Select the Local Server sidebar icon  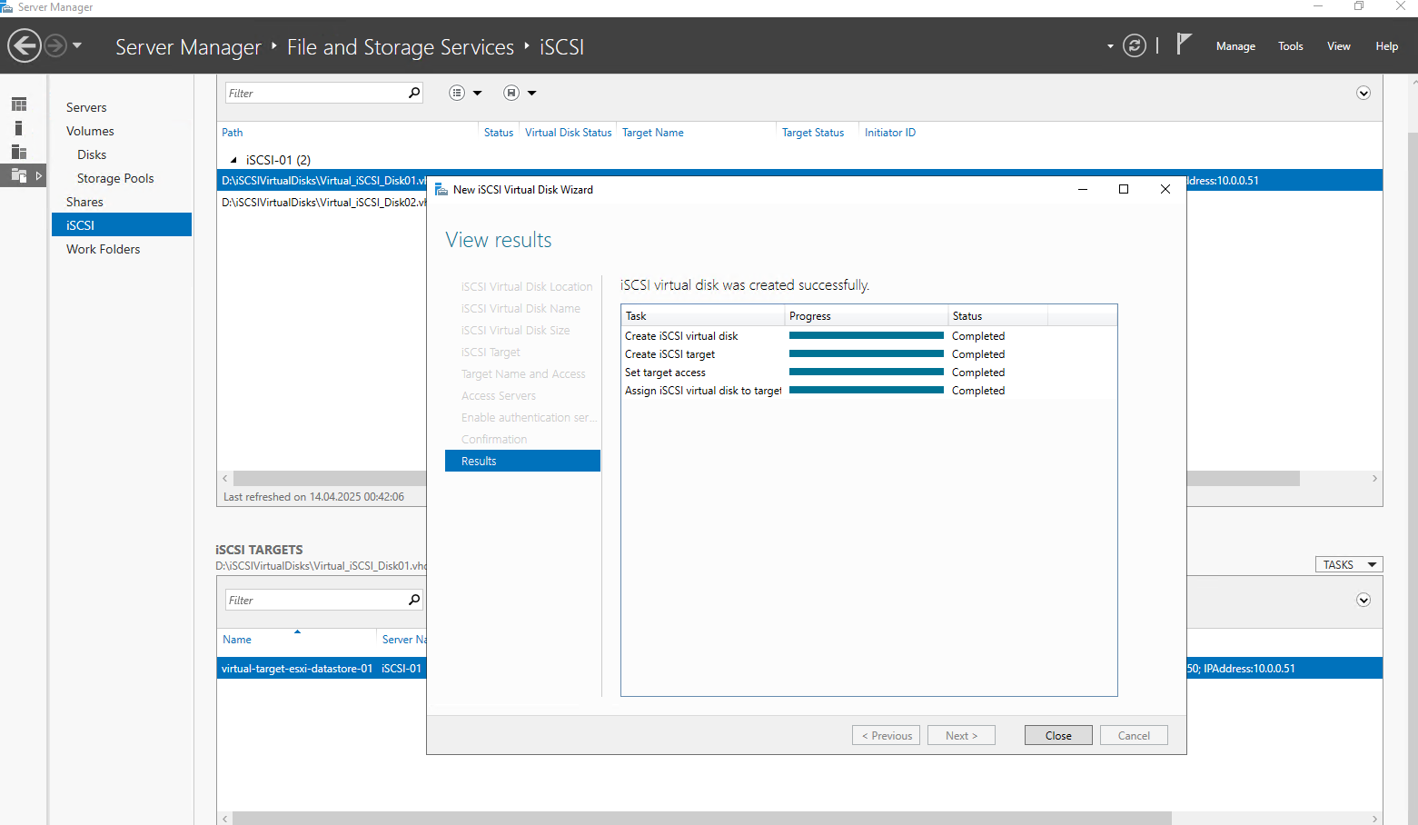pos(19,128)
